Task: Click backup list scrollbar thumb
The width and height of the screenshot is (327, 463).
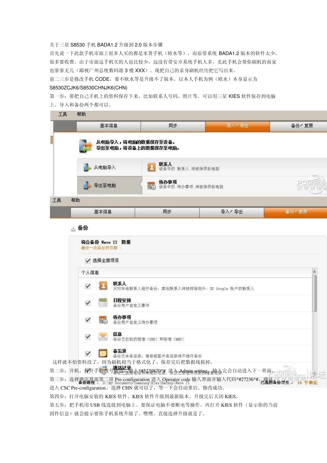Action: [314, 294]
